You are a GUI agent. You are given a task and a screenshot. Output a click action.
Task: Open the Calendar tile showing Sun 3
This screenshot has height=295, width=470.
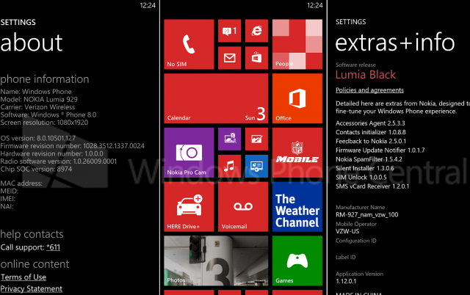[x=216, y=98]
